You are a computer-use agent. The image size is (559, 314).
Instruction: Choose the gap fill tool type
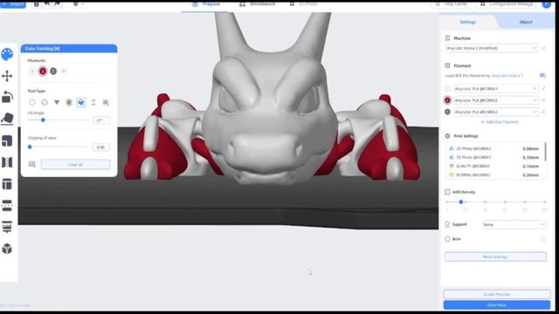(106, 103)
